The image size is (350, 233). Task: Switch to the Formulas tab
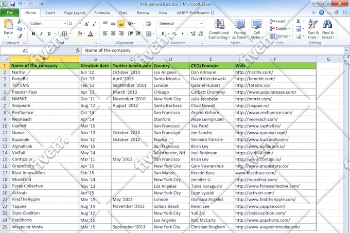[x=102, y=13]
